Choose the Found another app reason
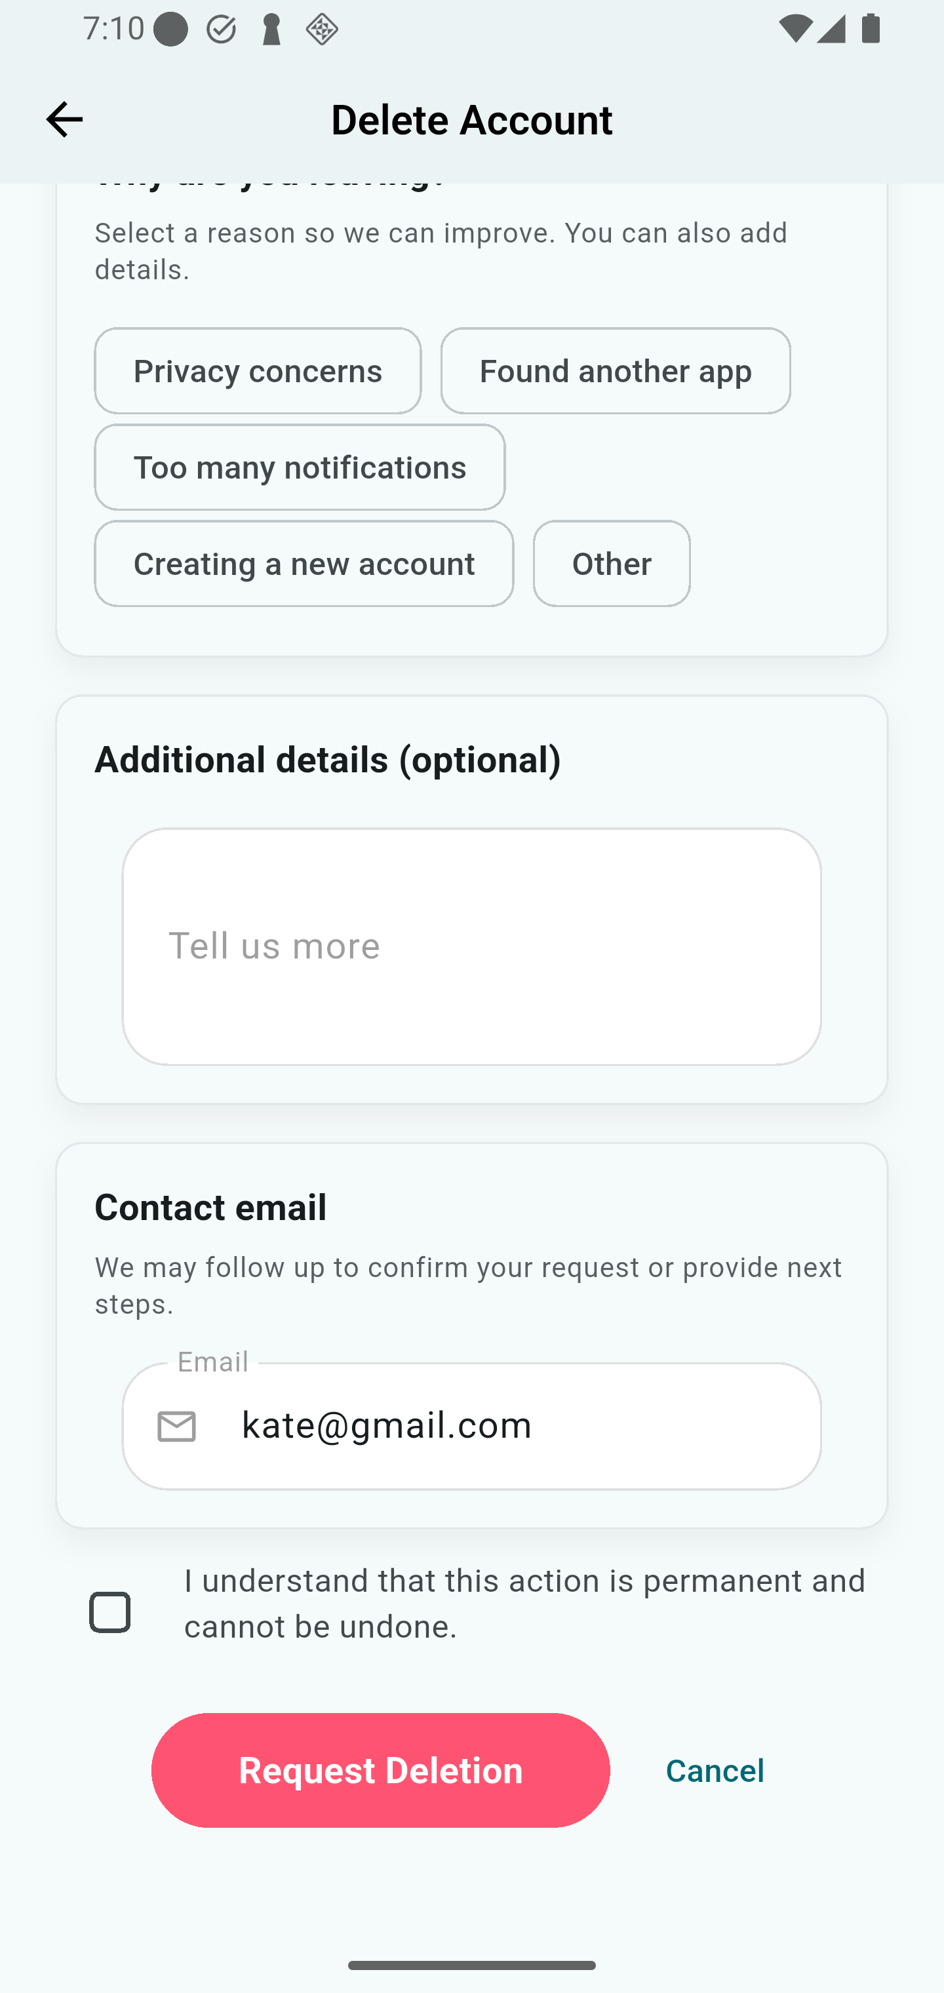The width and height of the screenshot is (944, 1993). coord(615,371)
